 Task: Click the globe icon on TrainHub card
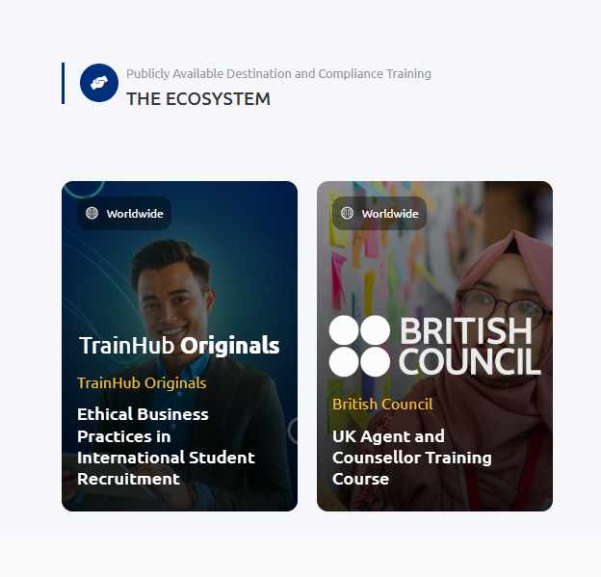point(92,213)
